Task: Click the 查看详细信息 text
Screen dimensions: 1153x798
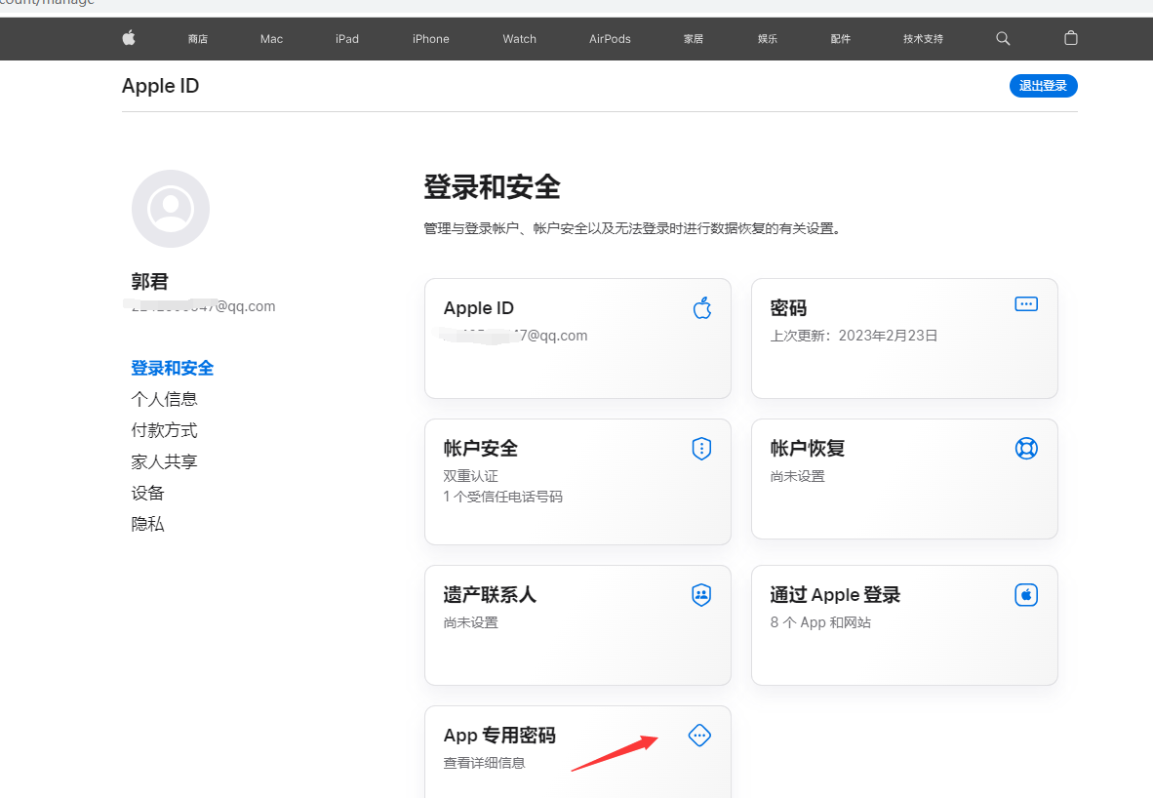Action: (x=485, y=763)
